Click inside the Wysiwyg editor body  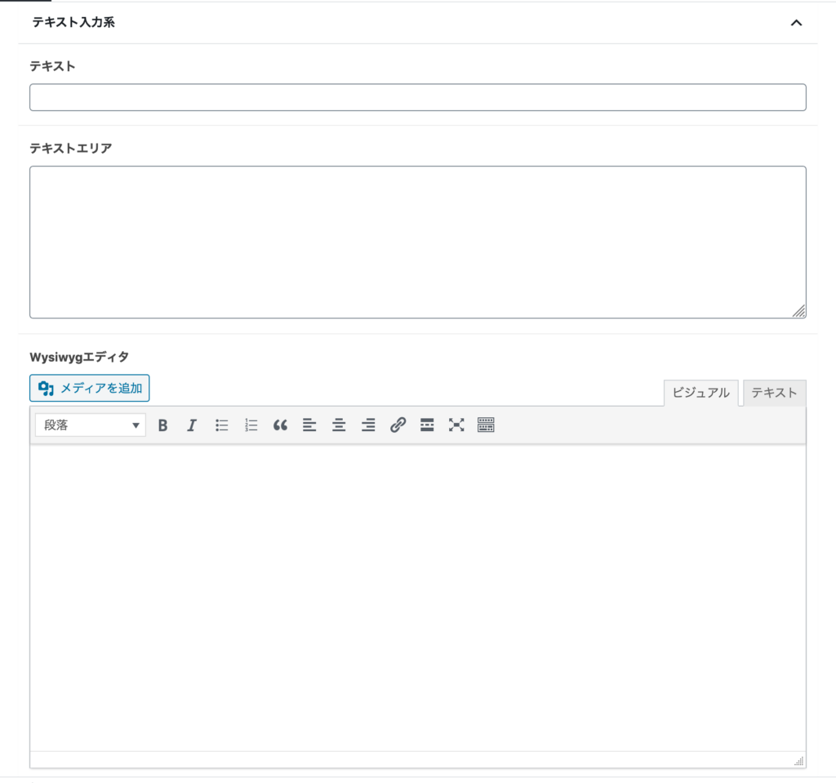(x=417, y=598)
